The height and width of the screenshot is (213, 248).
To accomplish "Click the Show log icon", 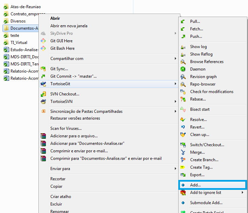I will (183, 47).
